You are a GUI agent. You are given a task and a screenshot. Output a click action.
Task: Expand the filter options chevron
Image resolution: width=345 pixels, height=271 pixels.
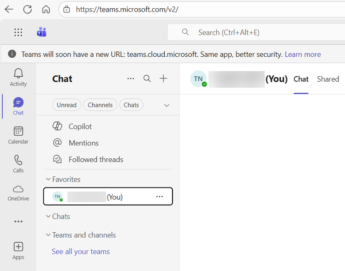[167, 105]
